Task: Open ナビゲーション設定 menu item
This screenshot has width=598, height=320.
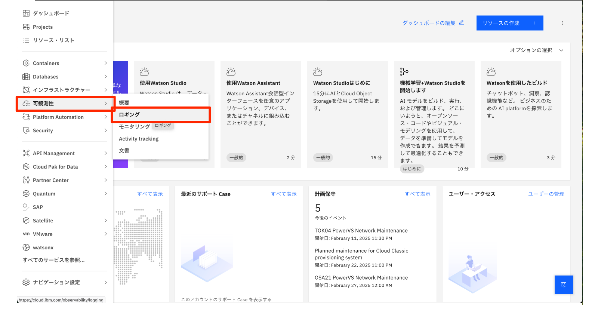Action: [x=65, y=282]
